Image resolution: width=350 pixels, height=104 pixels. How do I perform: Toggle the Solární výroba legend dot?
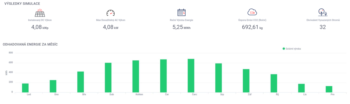[x=284, y=49]
